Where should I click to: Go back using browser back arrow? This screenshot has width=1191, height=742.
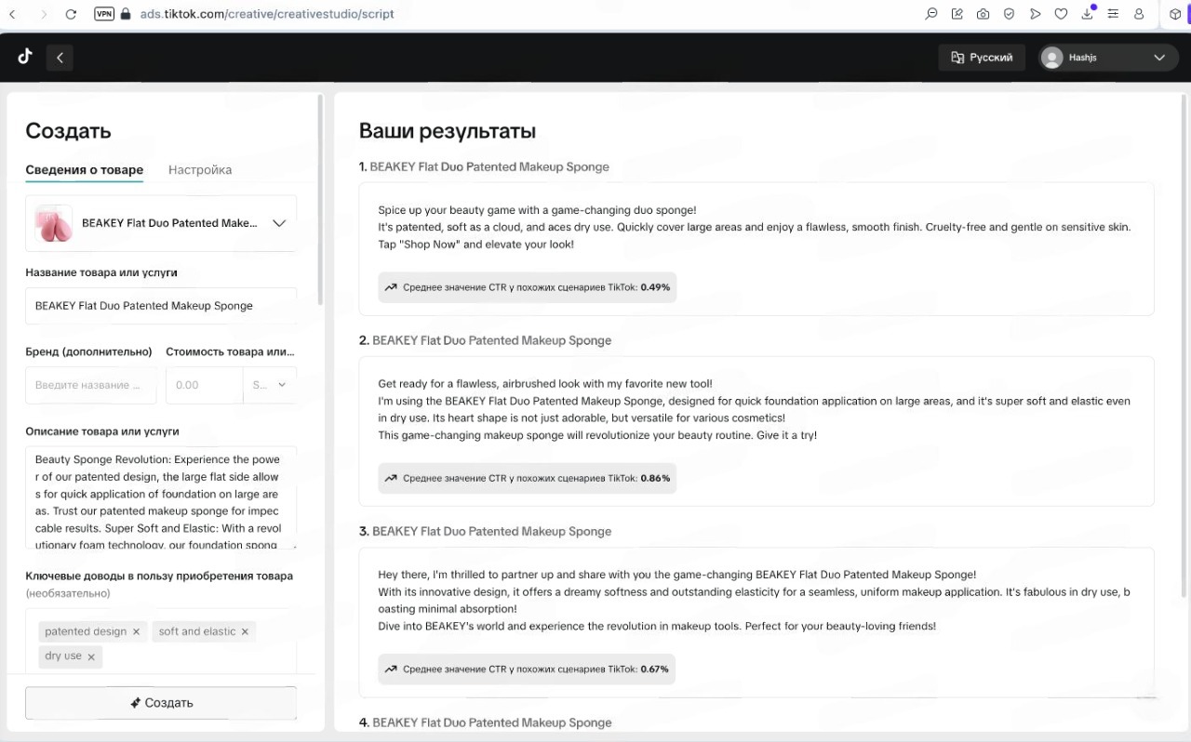coord(12,14)
